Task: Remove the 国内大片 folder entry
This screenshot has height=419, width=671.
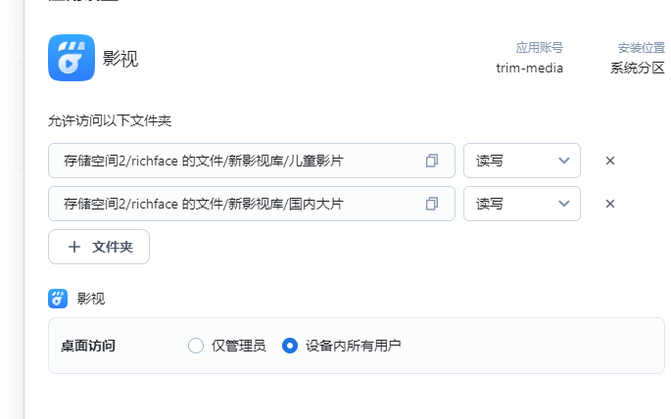Action: [x=610, y=204]
